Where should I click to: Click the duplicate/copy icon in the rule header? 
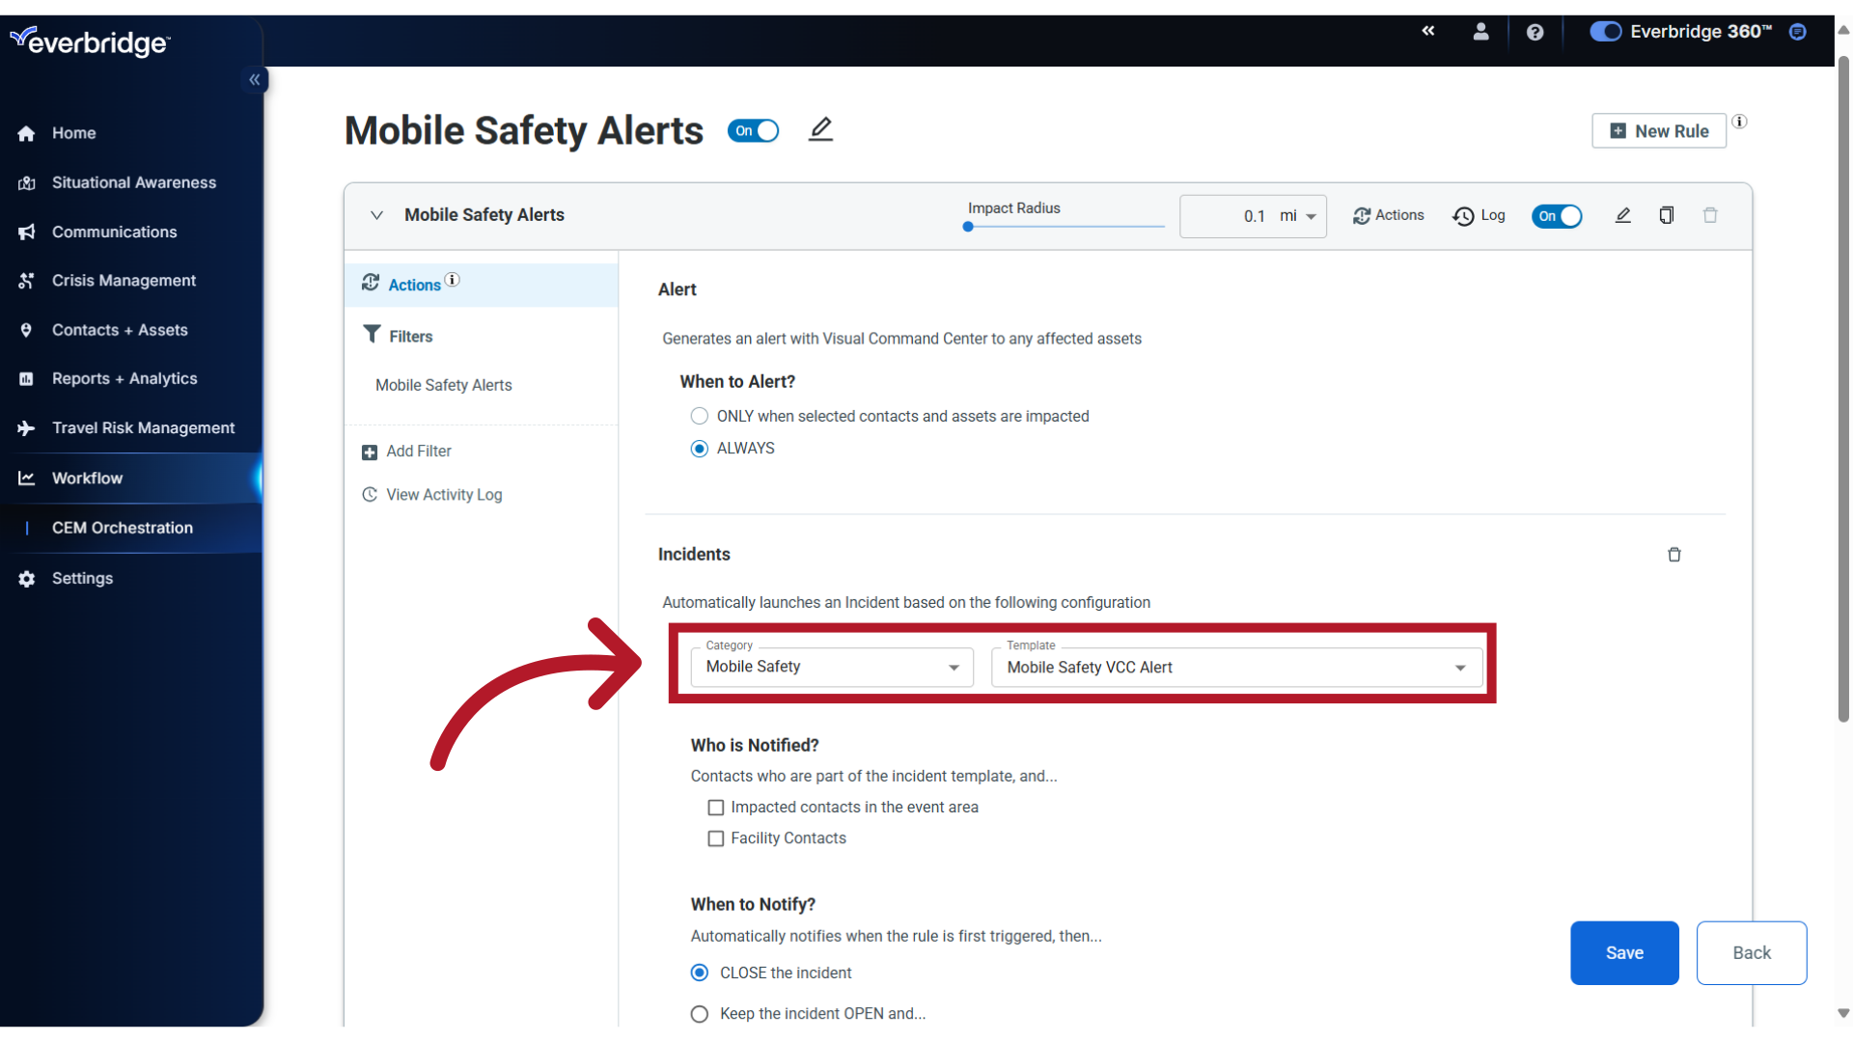coord(1666,215)
